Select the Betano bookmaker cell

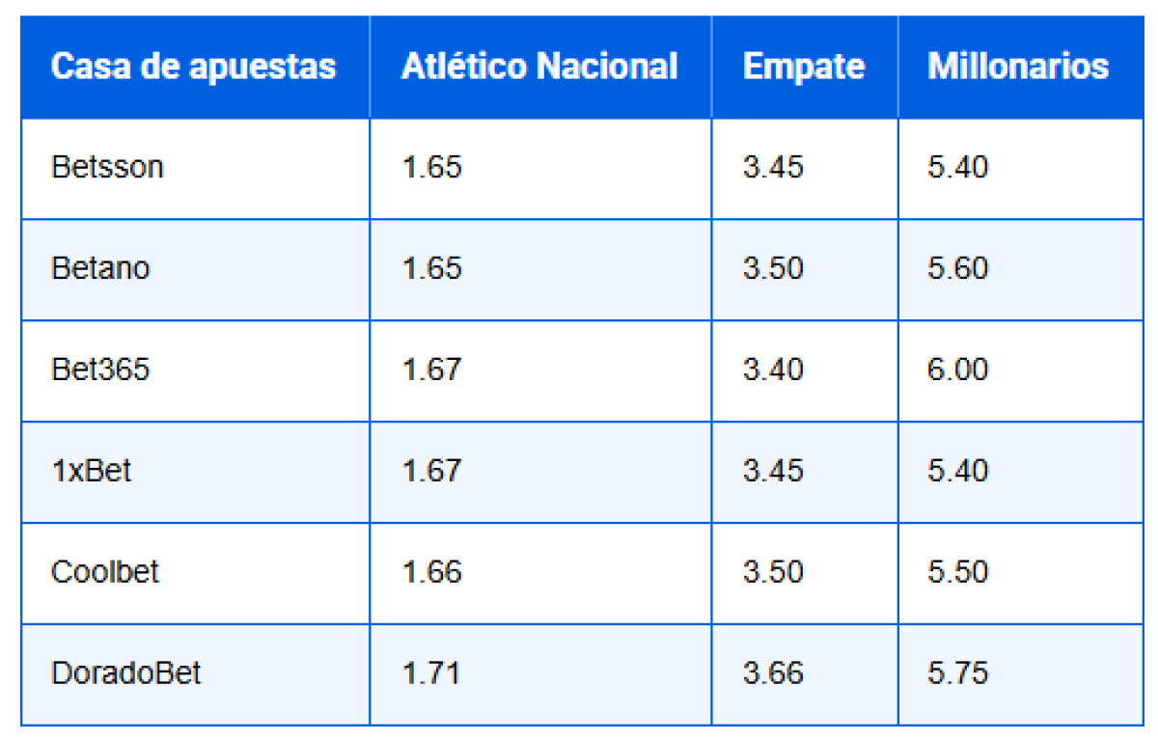click(x=100, y=268)
